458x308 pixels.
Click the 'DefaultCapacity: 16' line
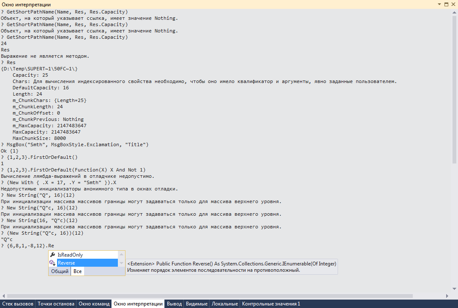[x=41, y=88]
